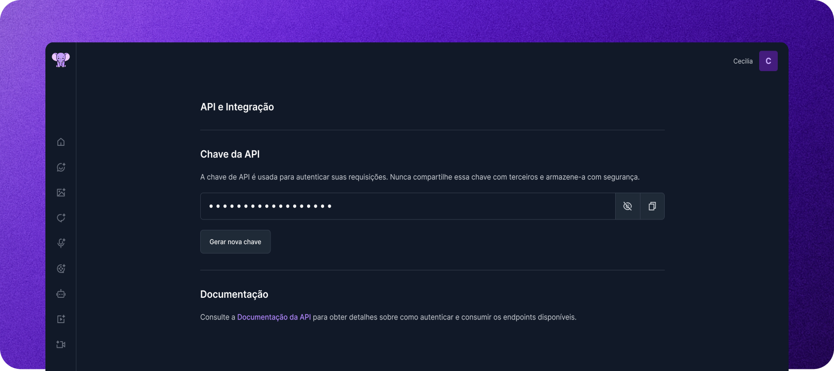Viewport: 834px width, 371px height.
Task: Copy the API key to clipboard
Action: (x=652, y=206)
